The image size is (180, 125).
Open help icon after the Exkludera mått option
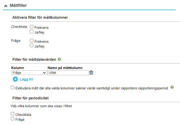172,87
